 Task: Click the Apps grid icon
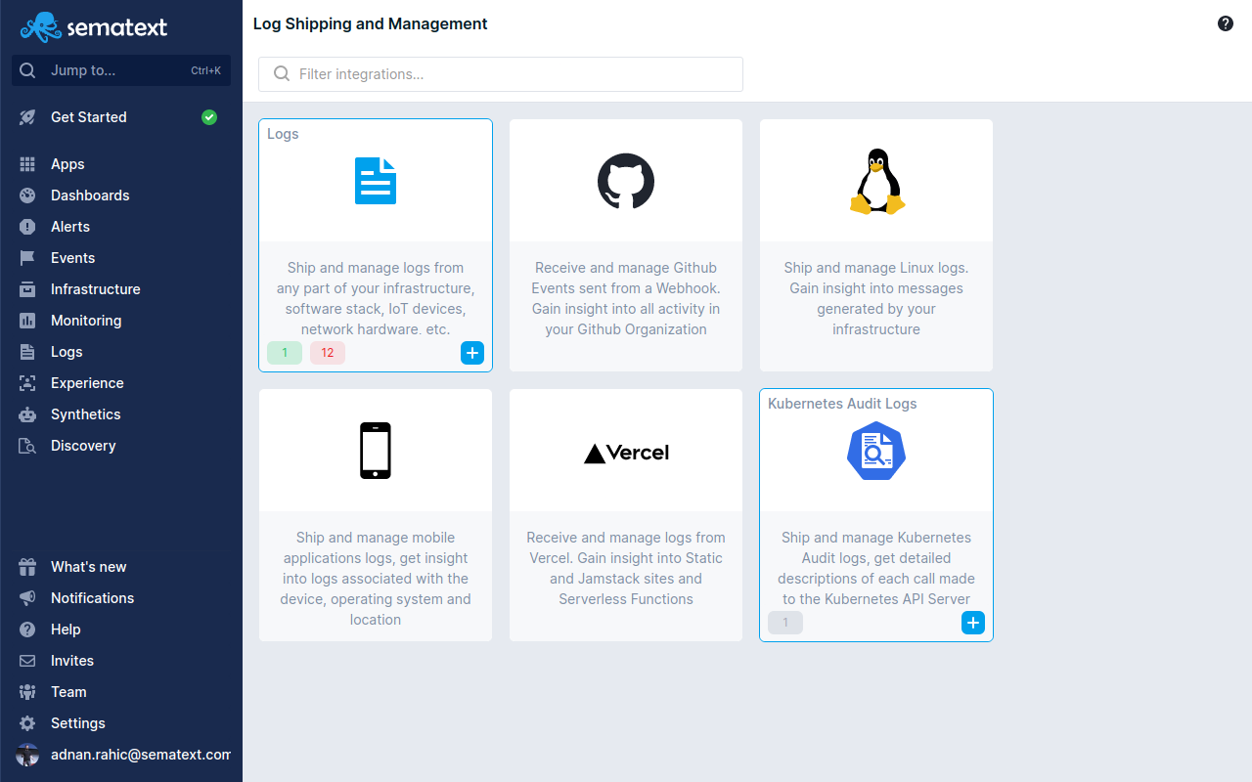coord(27,164)
